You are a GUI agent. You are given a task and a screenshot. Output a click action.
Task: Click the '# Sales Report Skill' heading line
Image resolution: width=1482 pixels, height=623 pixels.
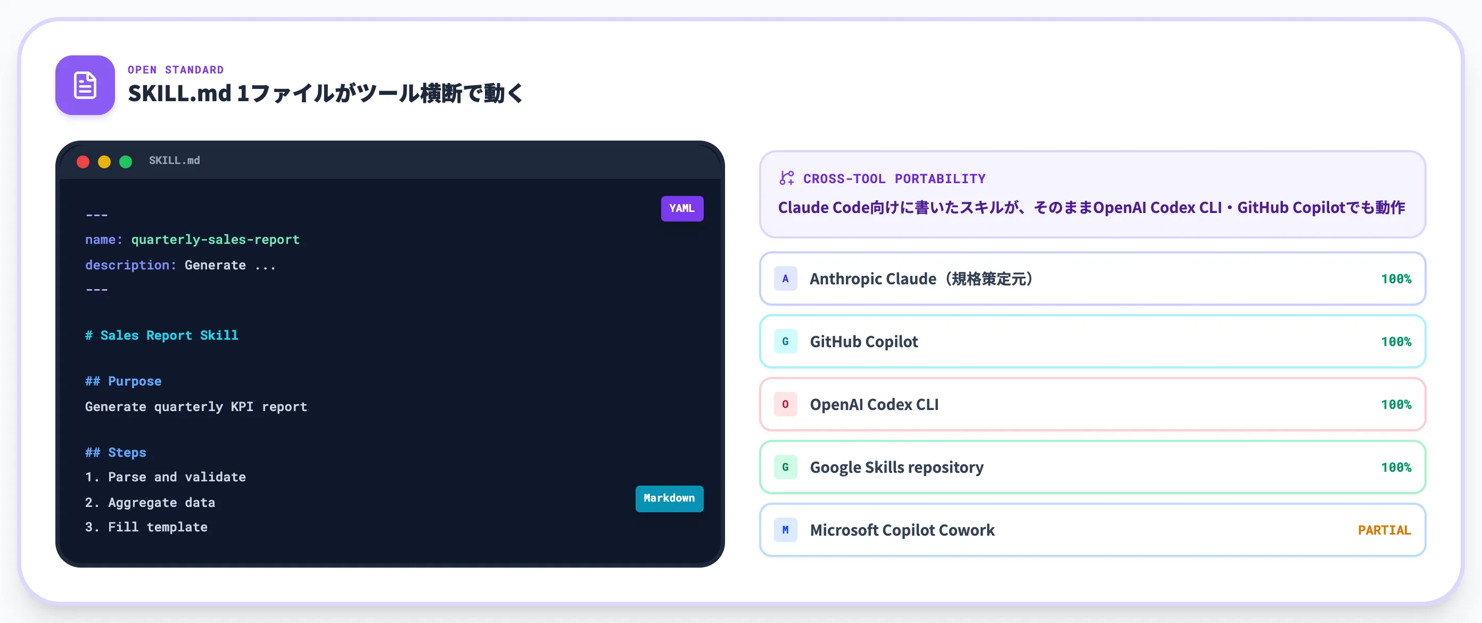(162, 335)
